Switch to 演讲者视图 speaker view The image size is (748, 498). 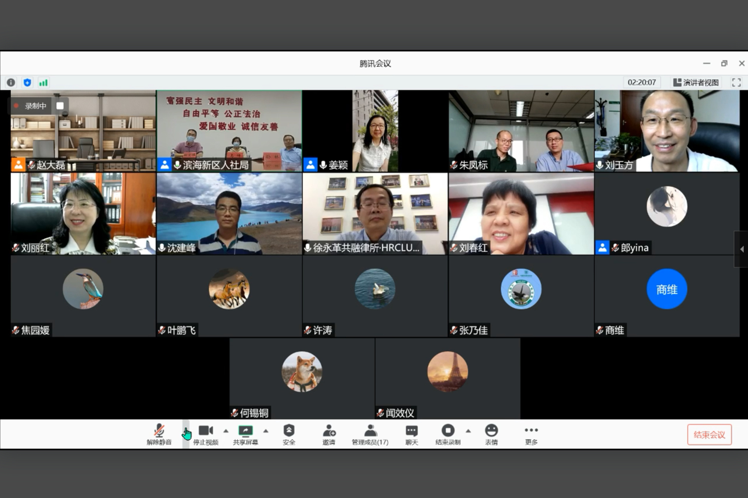(x=696, y=83)
